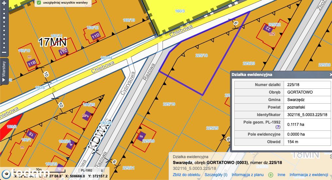Click parcel label 225/21 on map
Image resolution: width=332 pixels, height=180 pixels.
pyautogui.click(x=128, y=168)
